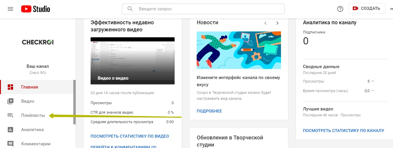Open the Видео sidebar item
The width and height of the screenshot is (393, 148).
pos(37,101)
